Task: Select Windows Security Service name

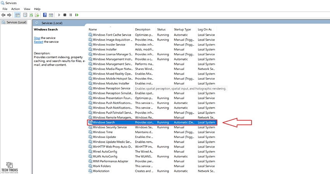Action: [109, 127]
